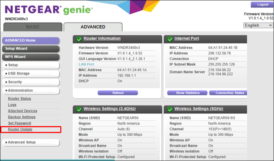Click the Reboot button
274x161 pixels.
(x=118, y=93)
